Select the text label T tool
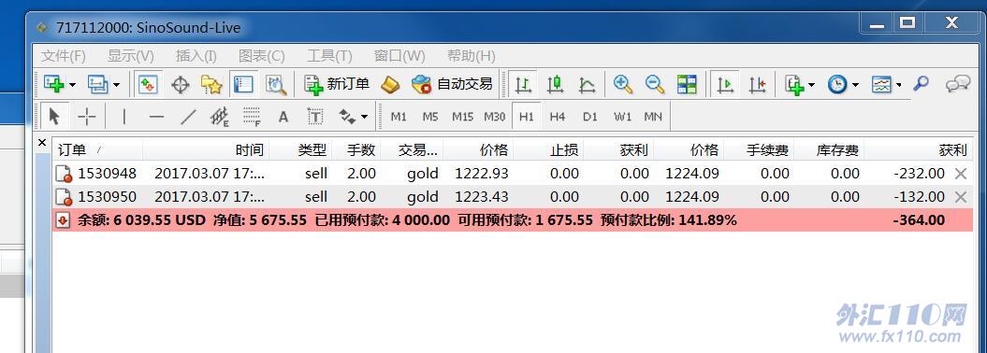 [x=314, y=117]
